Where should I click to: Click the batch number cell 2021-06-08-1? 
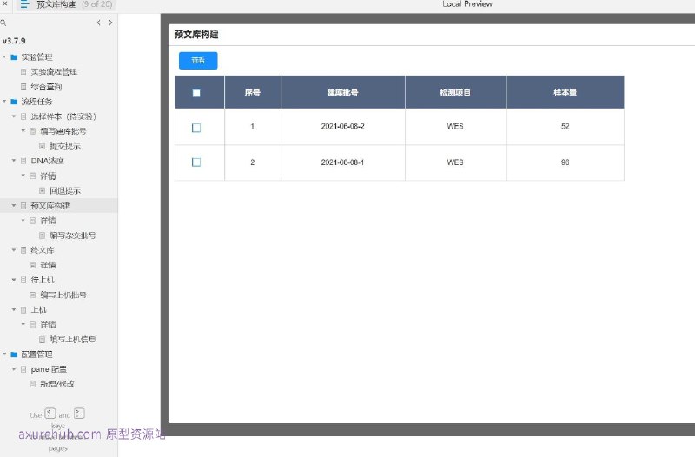point(342,162)
